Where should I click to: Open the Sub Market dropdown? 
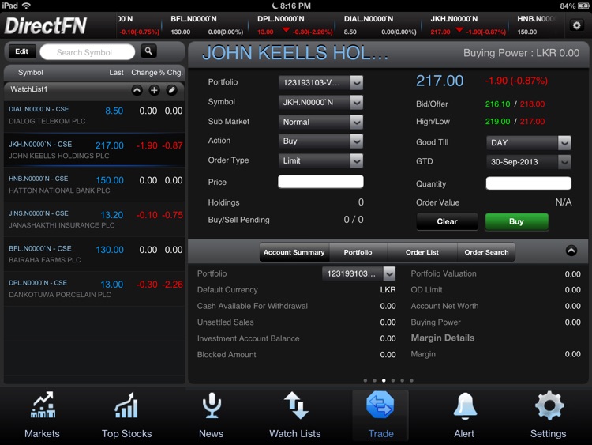pyautogui.click(x=320, y=122)
